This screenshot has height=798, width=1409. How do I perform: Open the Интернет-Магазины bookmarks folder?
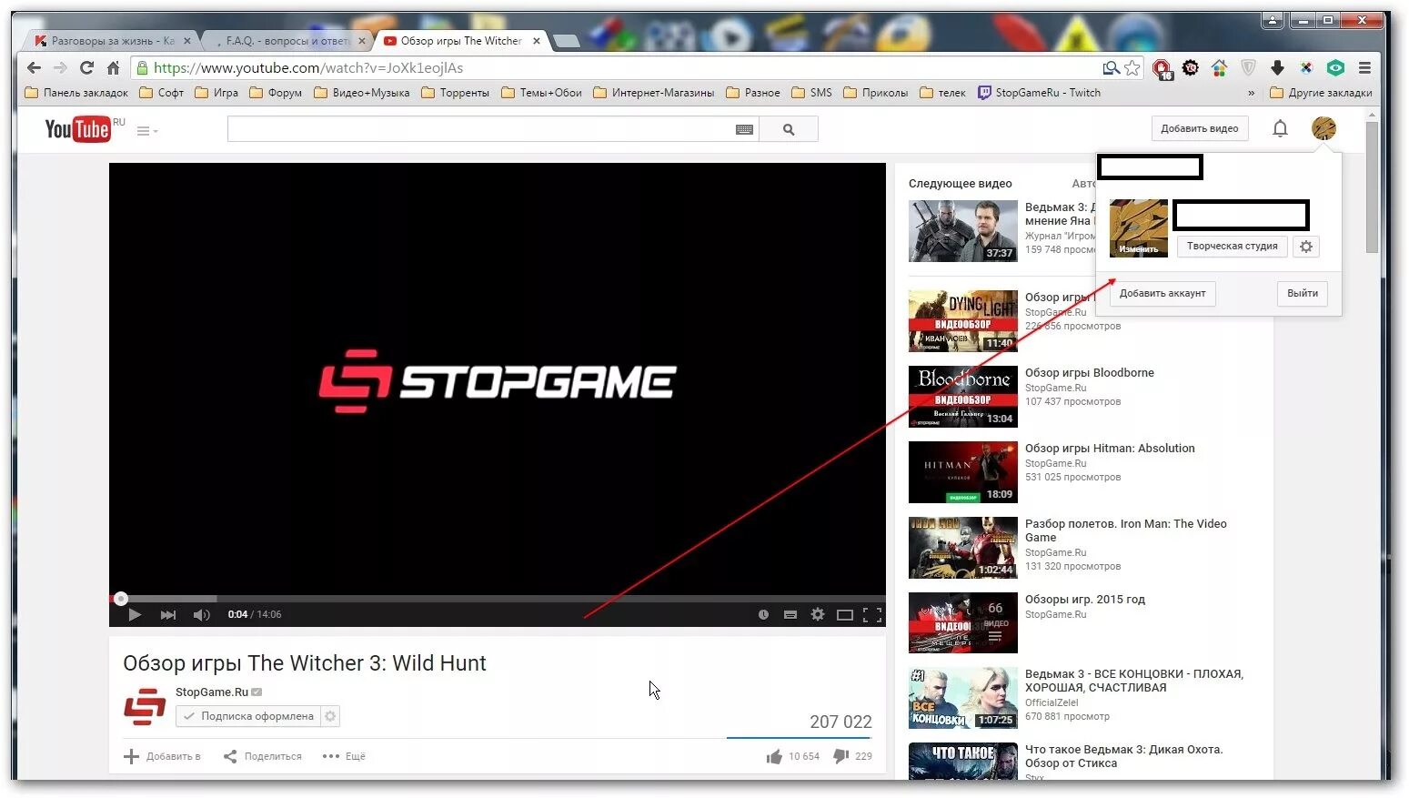coord(653,93)
